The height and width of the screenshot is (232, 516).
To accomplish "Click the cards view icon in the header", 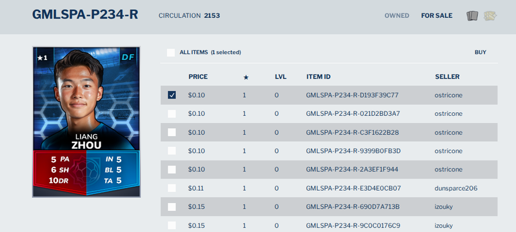I will point(472,15).
